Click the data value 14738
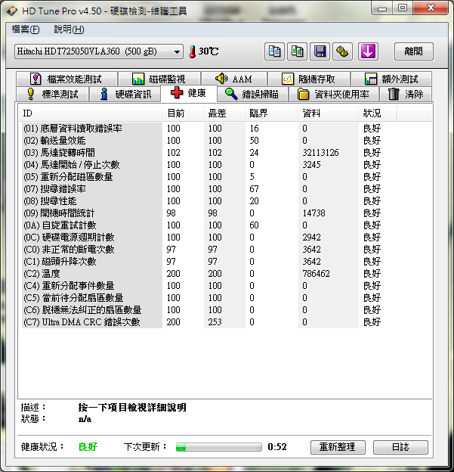The image size is (454, 472). pos(313,213)
